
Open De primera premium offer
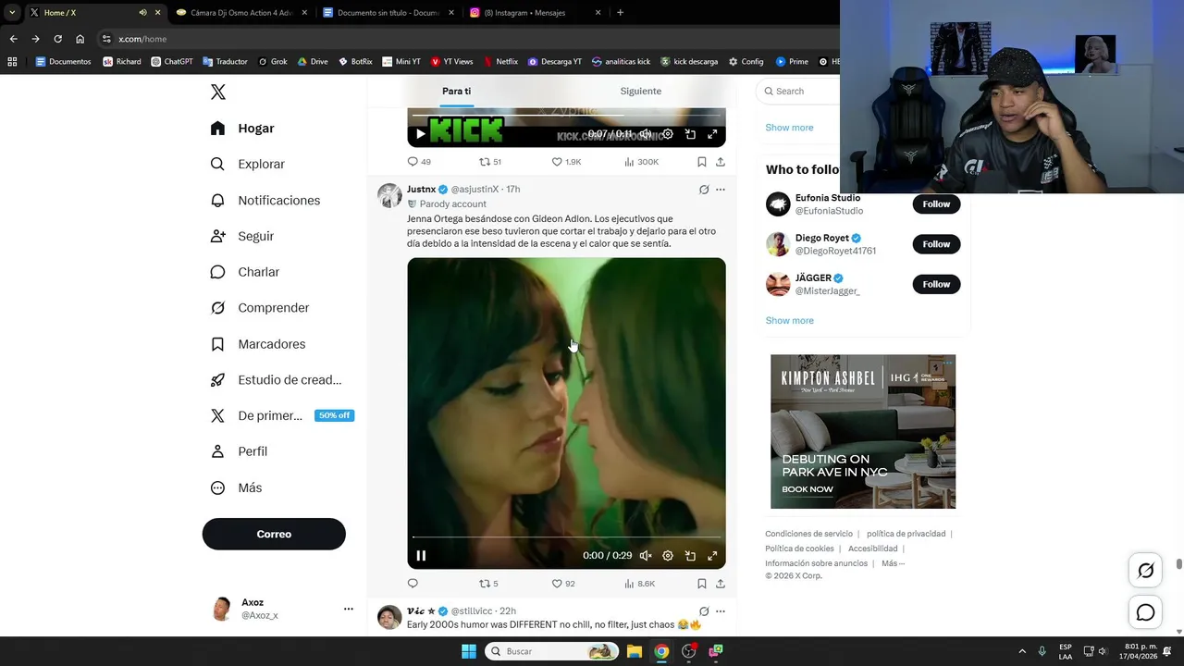pos(282,415)
